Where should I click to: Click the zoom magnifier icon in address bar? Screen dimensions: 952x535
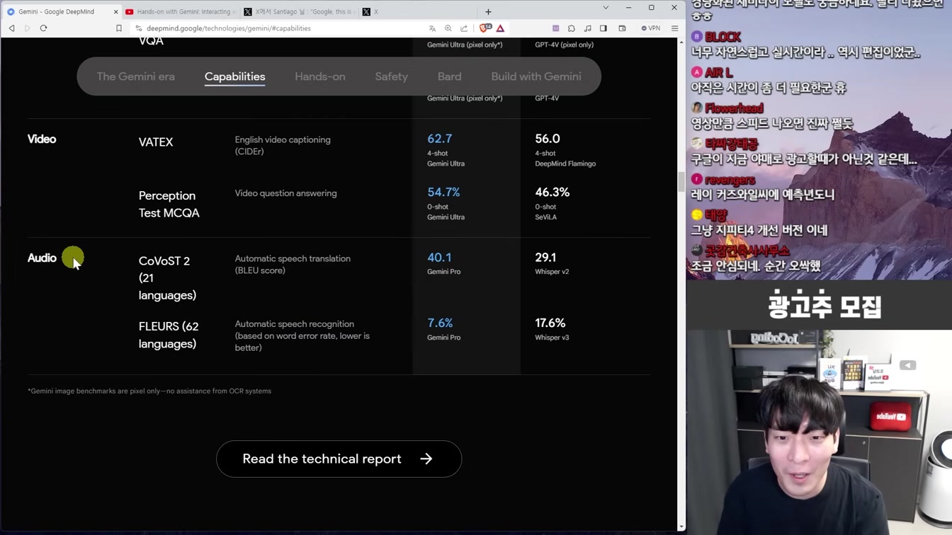448,28
